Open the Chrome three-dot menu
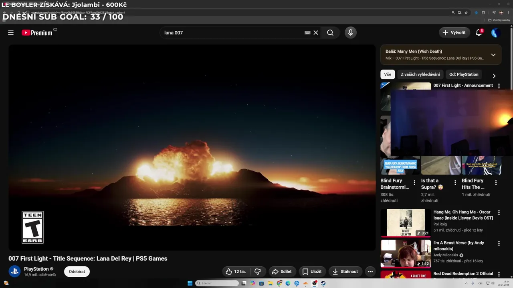The image size is (513, 288). click(x=508, y=12)
